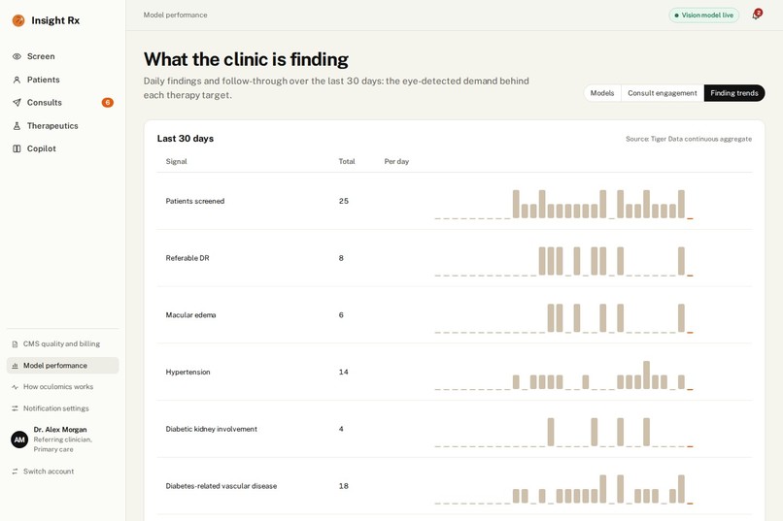Click the paper plane icon beside Consults

tap(17, 103)
